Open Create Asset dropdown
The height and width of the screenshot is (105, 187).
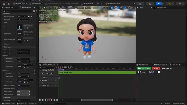coord(35,3)
